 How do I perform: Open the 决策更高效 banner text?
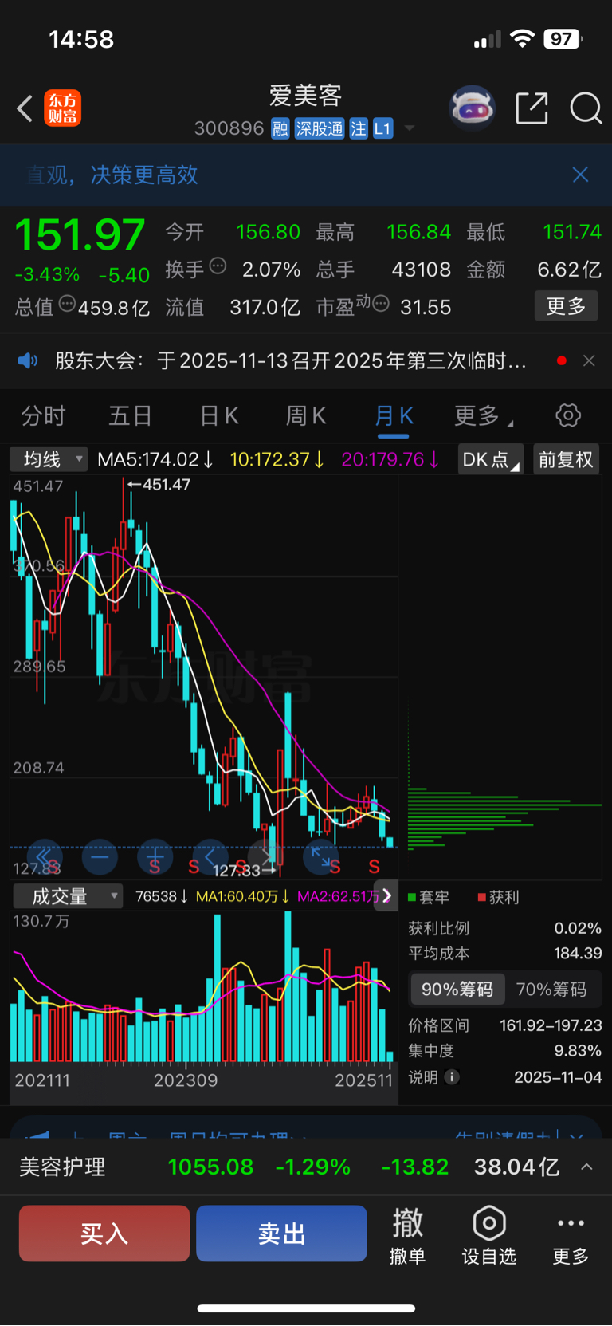click(143, 175)
